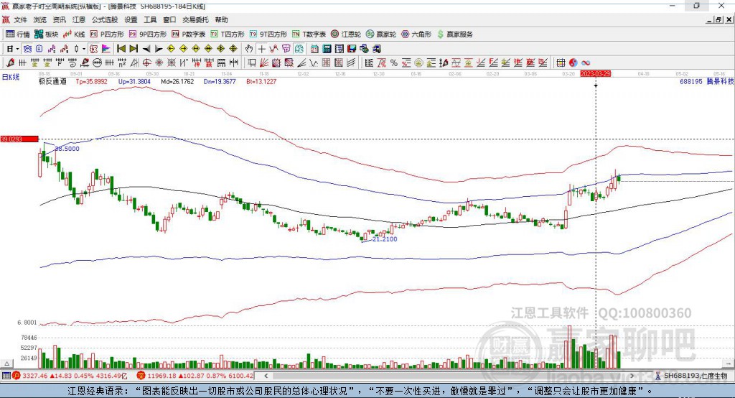Jump to first bar with skip-to-start icon

pyautogui.click(x=121, y=49)
